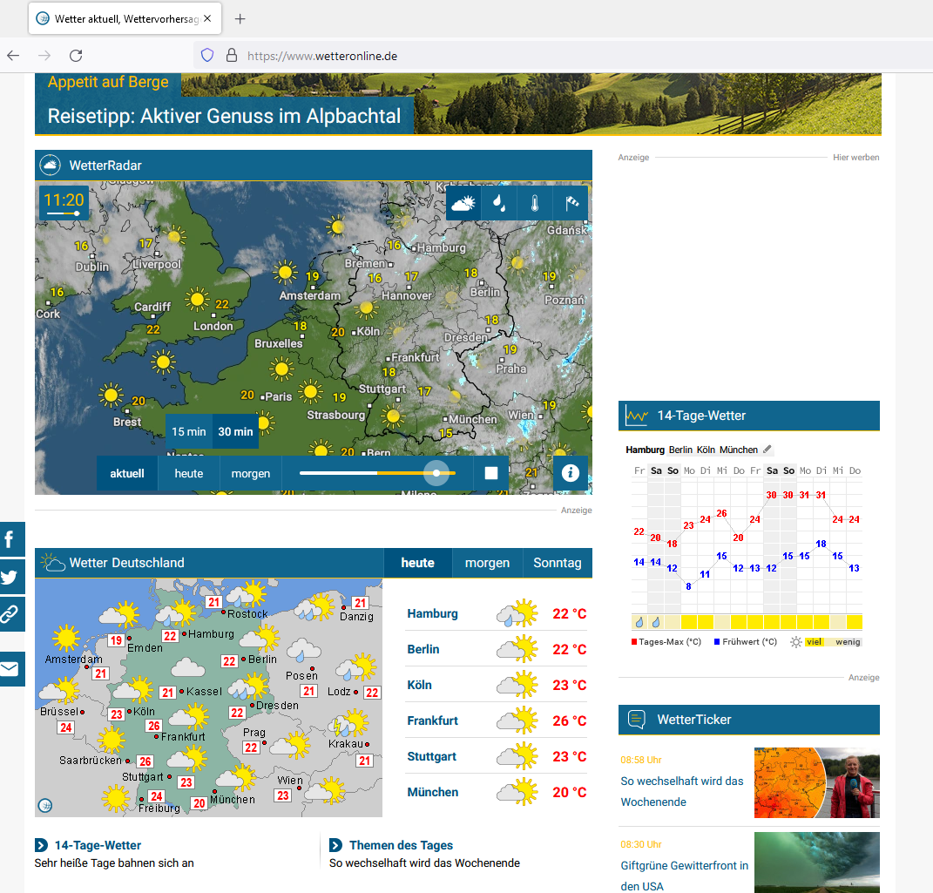Select the cloud weather layer icon on the radar
Image resolution: width=933 pixels, height=893 pixels.
click(463, 203)
